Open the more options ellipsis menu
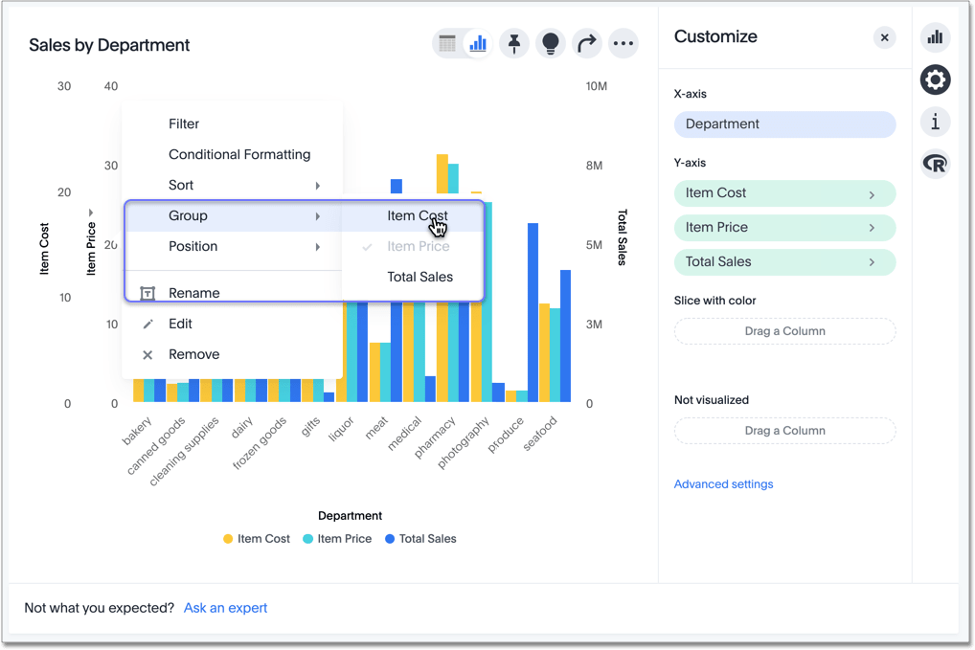Screen dimensions: 975x650 point(623,43)
